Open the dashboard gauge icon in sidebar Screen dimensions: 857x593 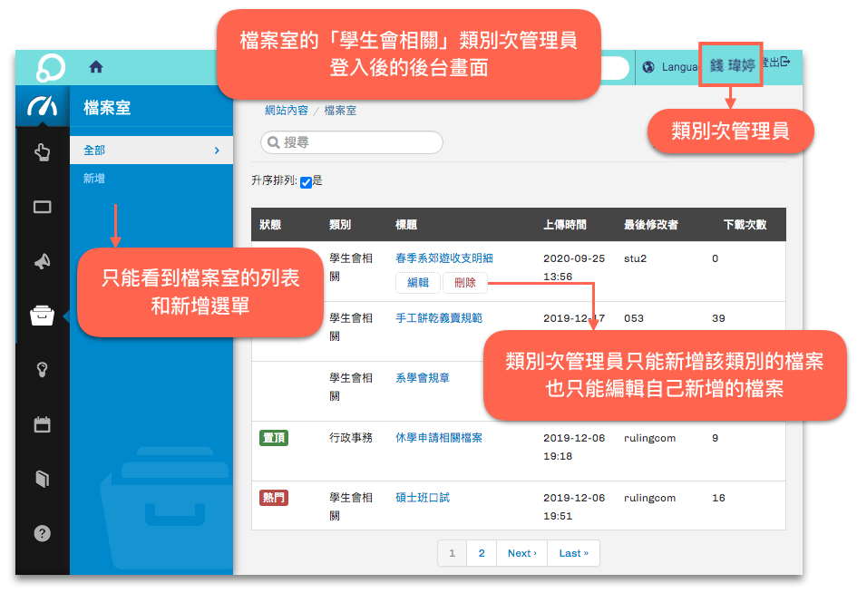click(x=42, y=106)
